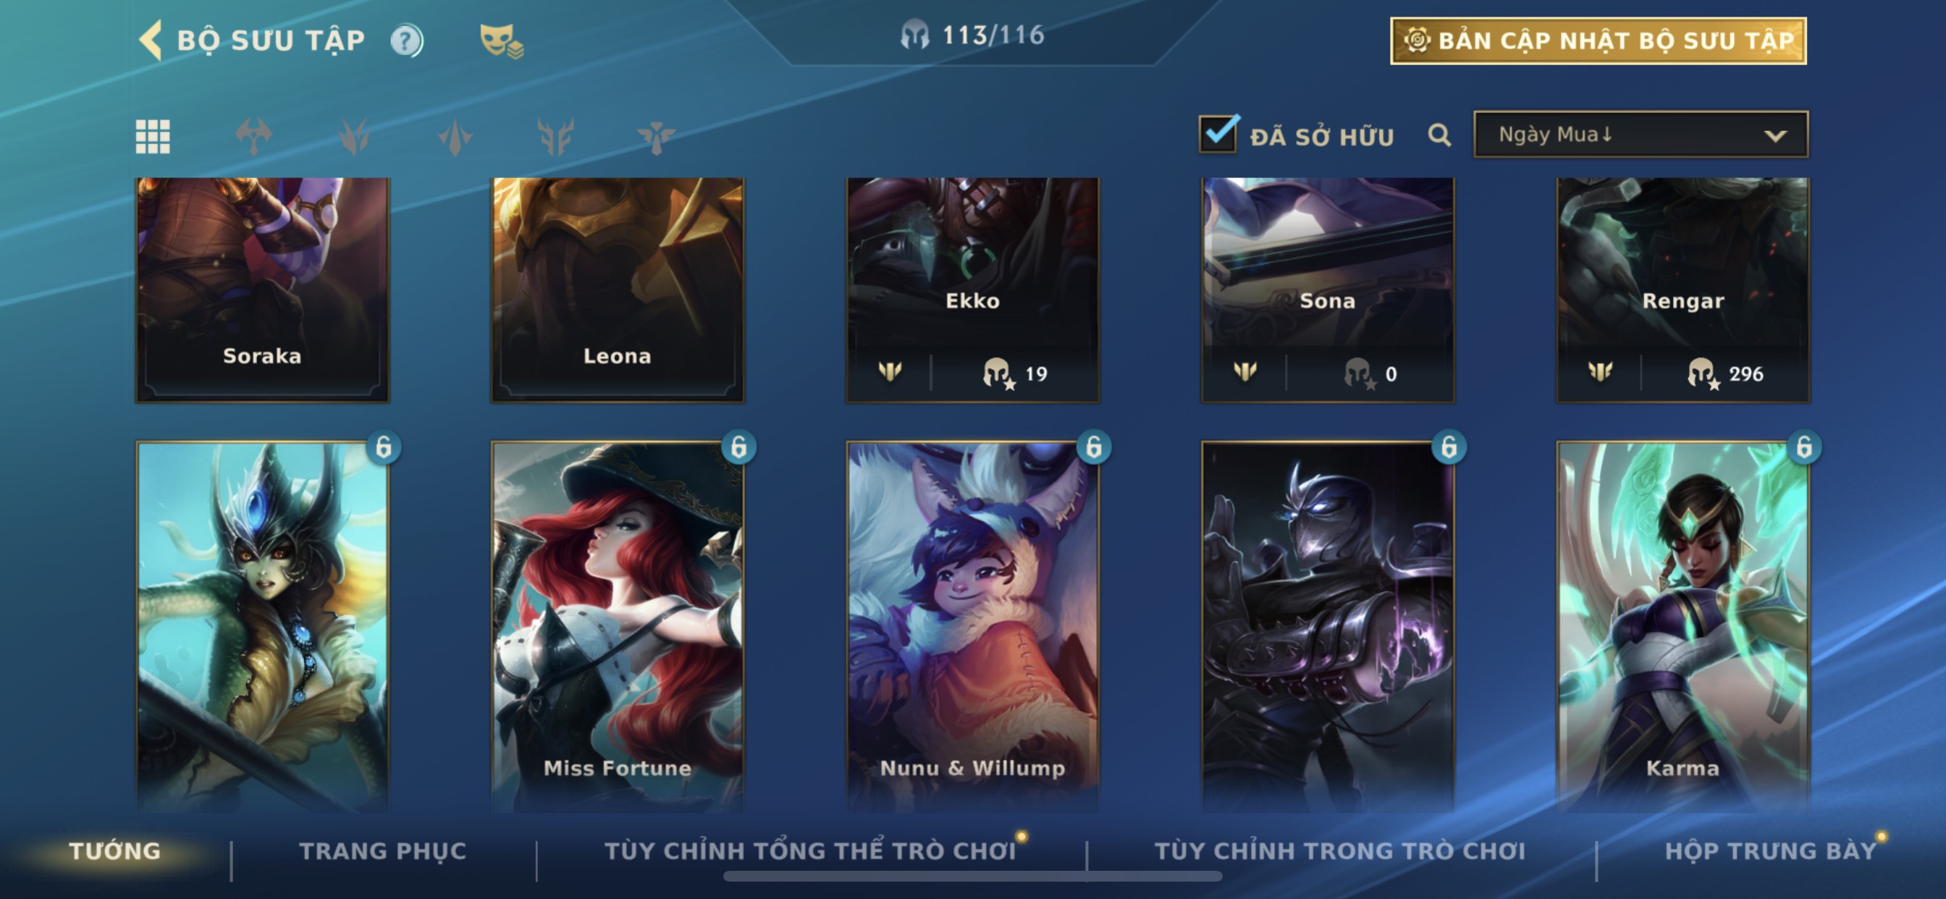
Task: Open the Karma champion card
Action: (x=1682, y=627)
